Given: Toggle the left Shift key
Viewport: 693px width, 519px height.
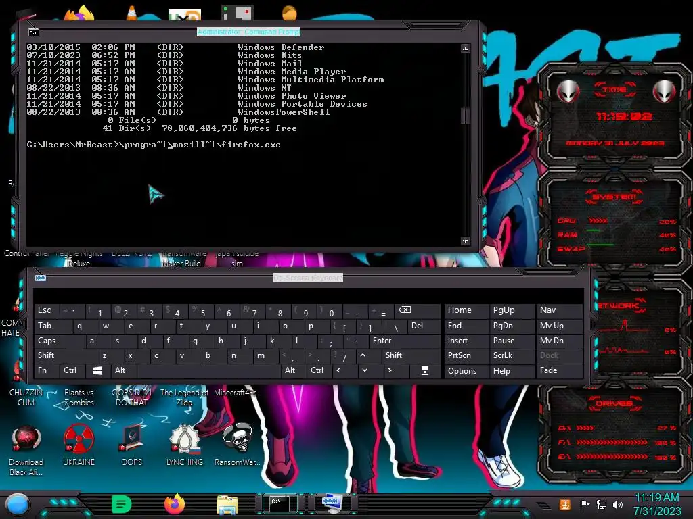Looking at the screenshot, I should pyautogui.click(x=66, y=355).
